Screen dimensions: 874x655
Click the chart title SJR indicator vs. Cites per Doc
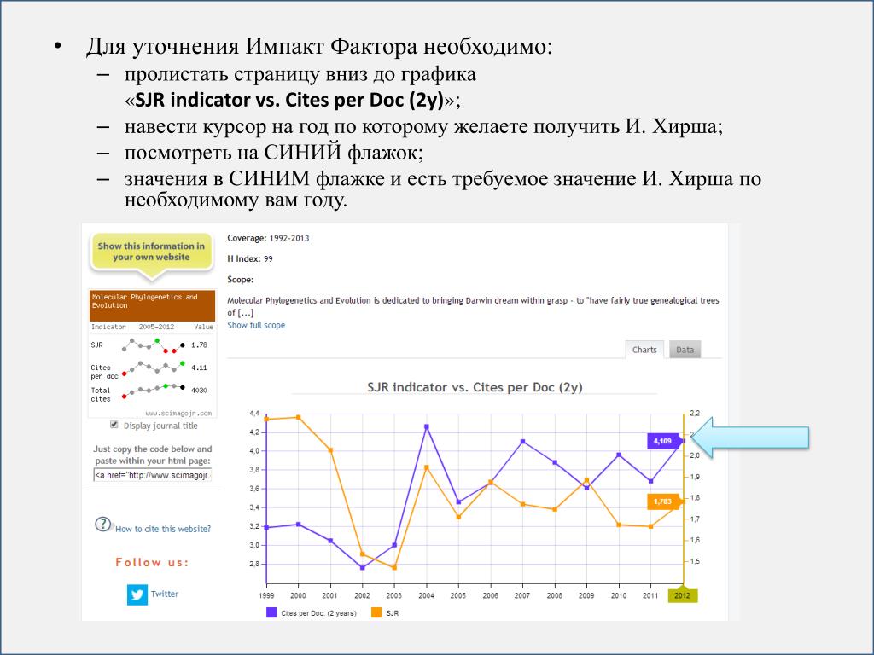475,387
